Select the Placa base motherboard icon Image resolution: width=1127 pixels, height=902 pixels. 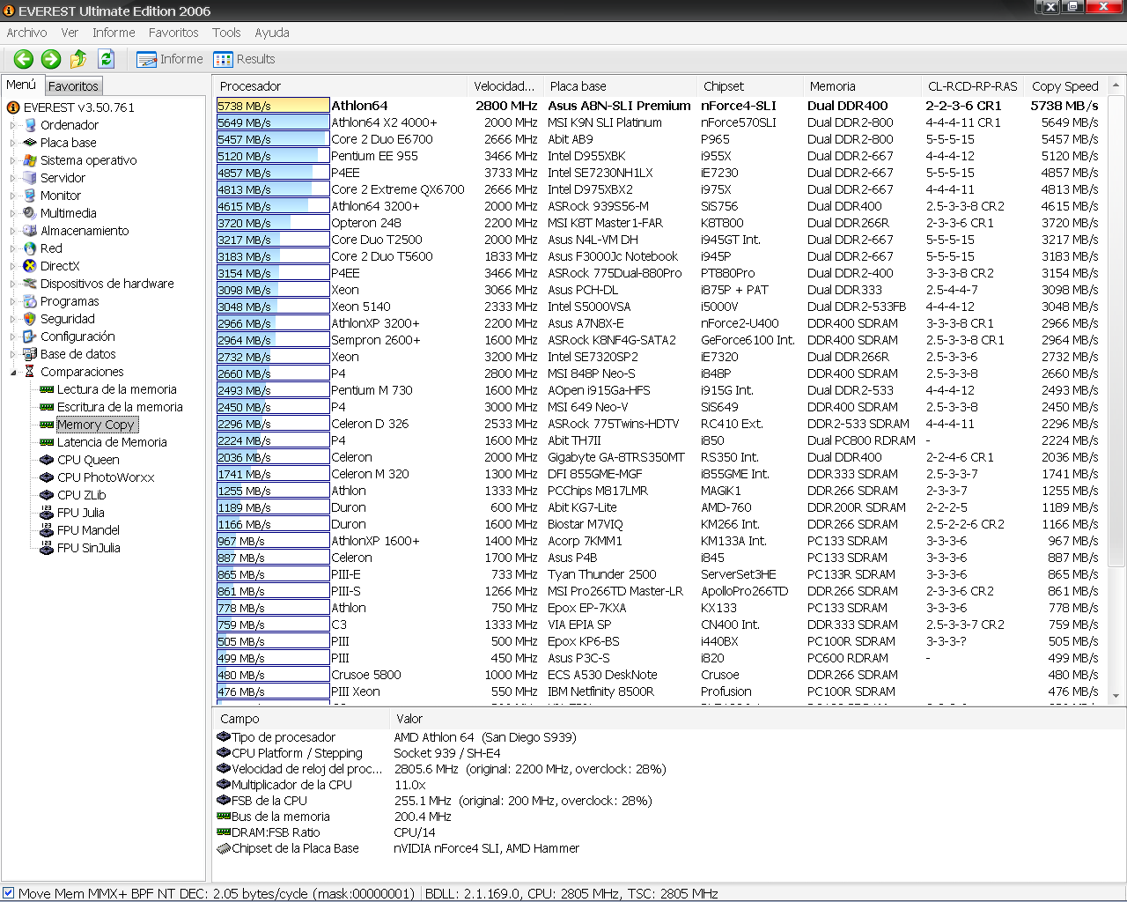30,143
